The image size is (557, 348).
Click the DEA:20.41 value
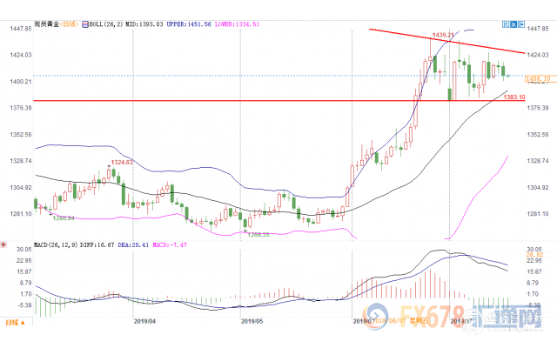133,244
